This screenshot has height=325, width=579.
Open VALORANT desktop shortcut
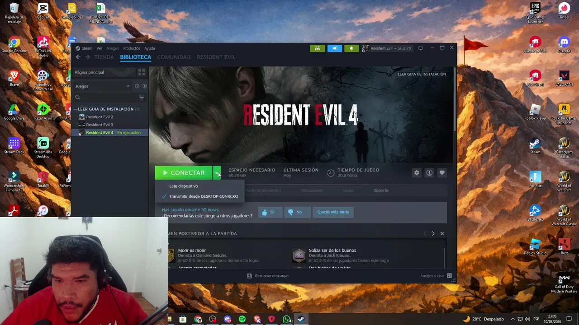pos(564,78)
